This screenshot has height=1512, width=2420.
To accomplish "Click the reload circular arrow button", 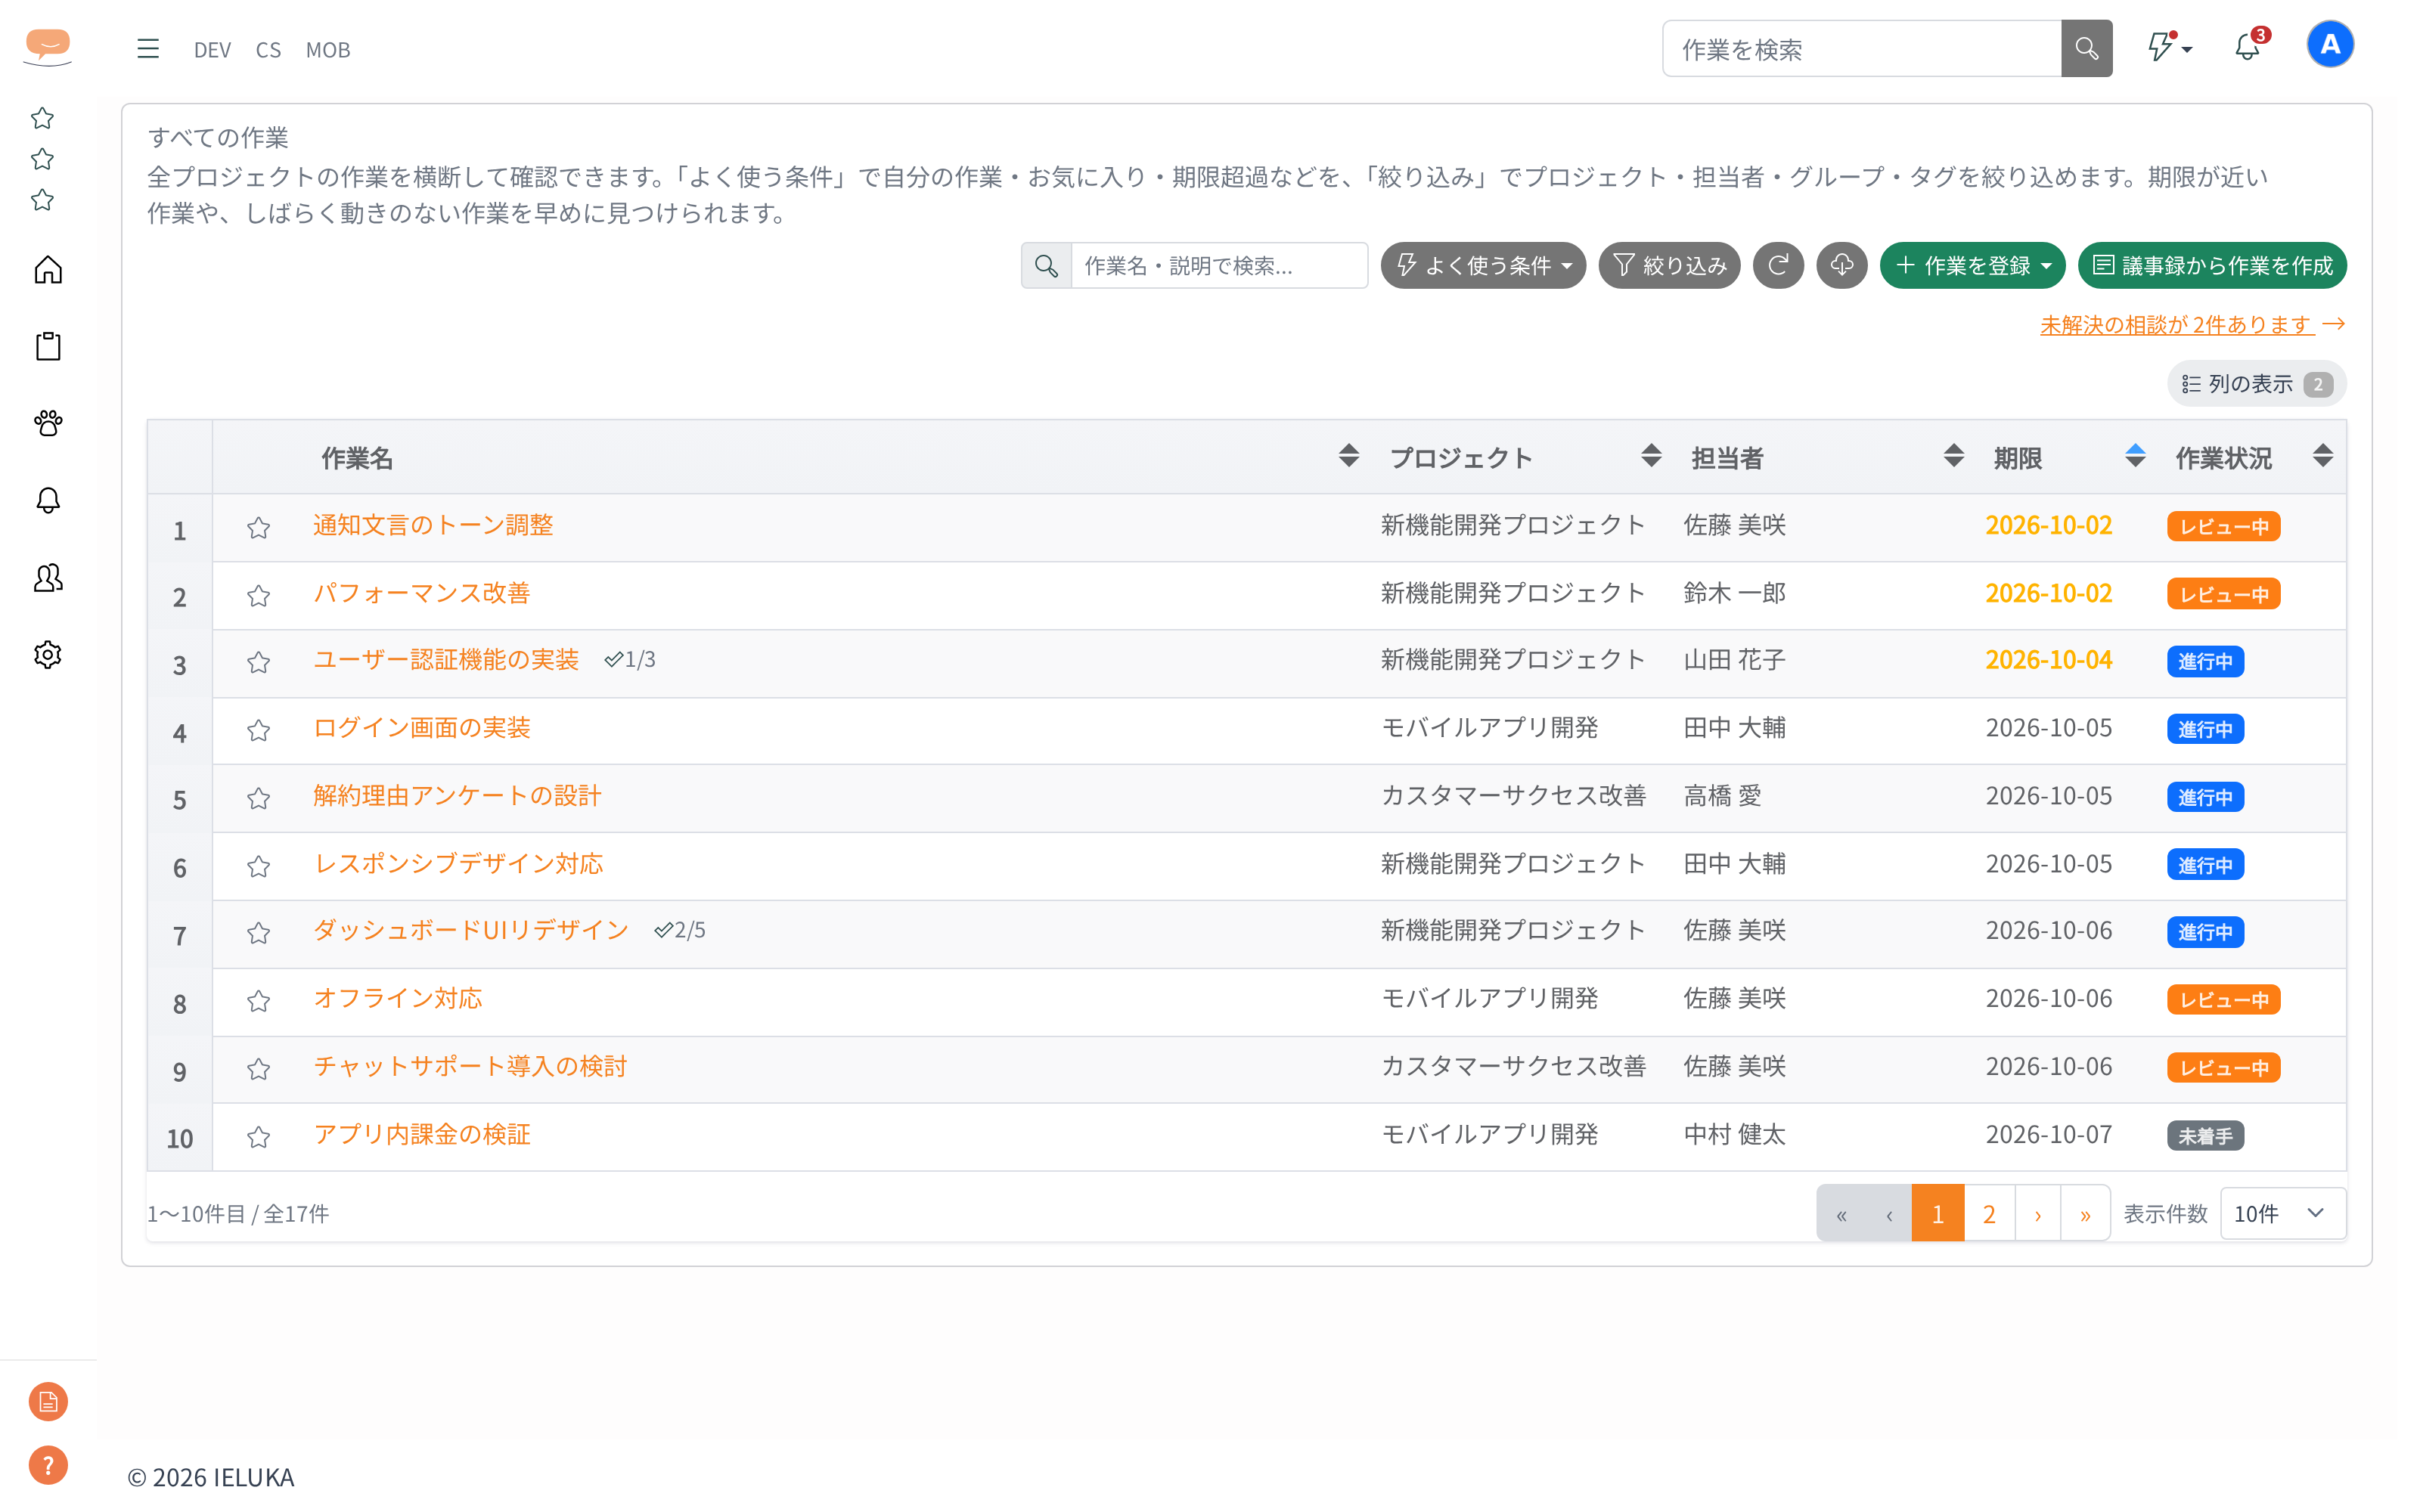I will [x=1778, y=265].
